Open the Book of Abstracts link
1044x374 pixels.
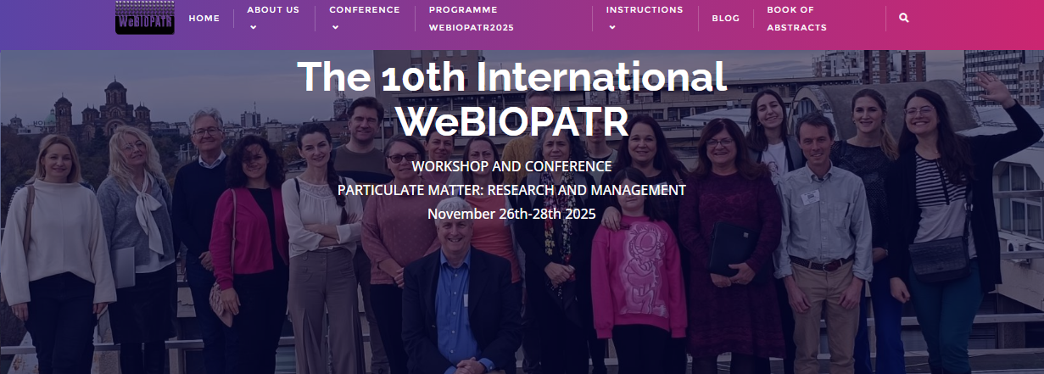[790, 19]
